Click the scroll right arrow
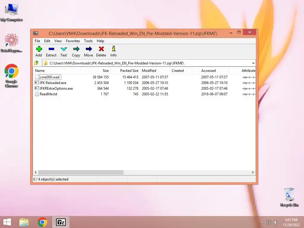The height and width of the screenshot is (228, 304). (253, 172)
